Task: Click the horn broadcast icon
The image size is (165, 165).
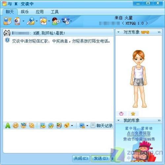Action: (x=67, y=125)
